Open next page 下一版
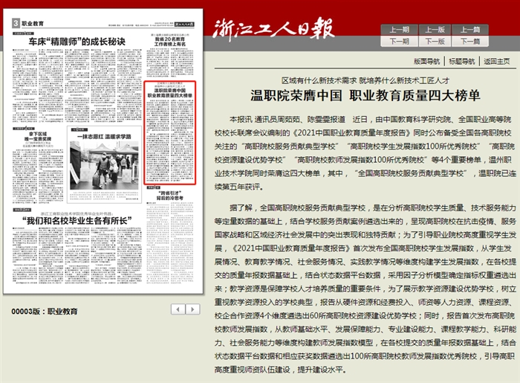 coord(435,42)
